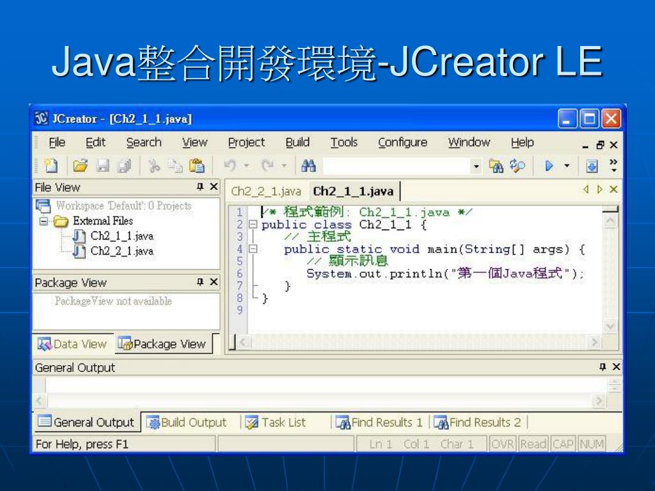Paste using the clipboard icon
This screenshot has width=655, height=491.
(x=197, y=166)
